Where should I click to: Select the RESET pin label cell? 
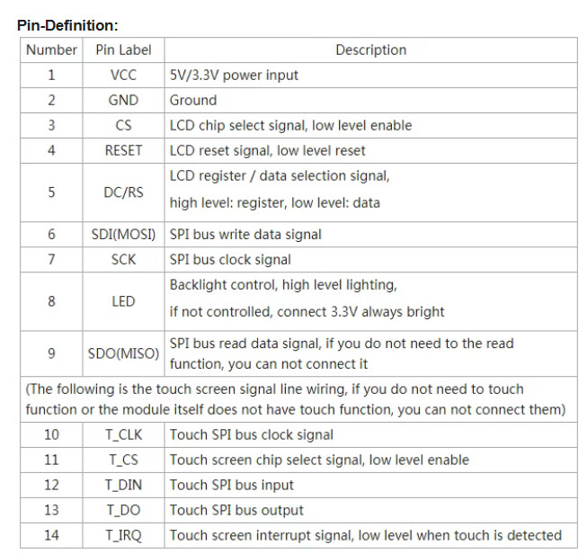tap(123, 150)
